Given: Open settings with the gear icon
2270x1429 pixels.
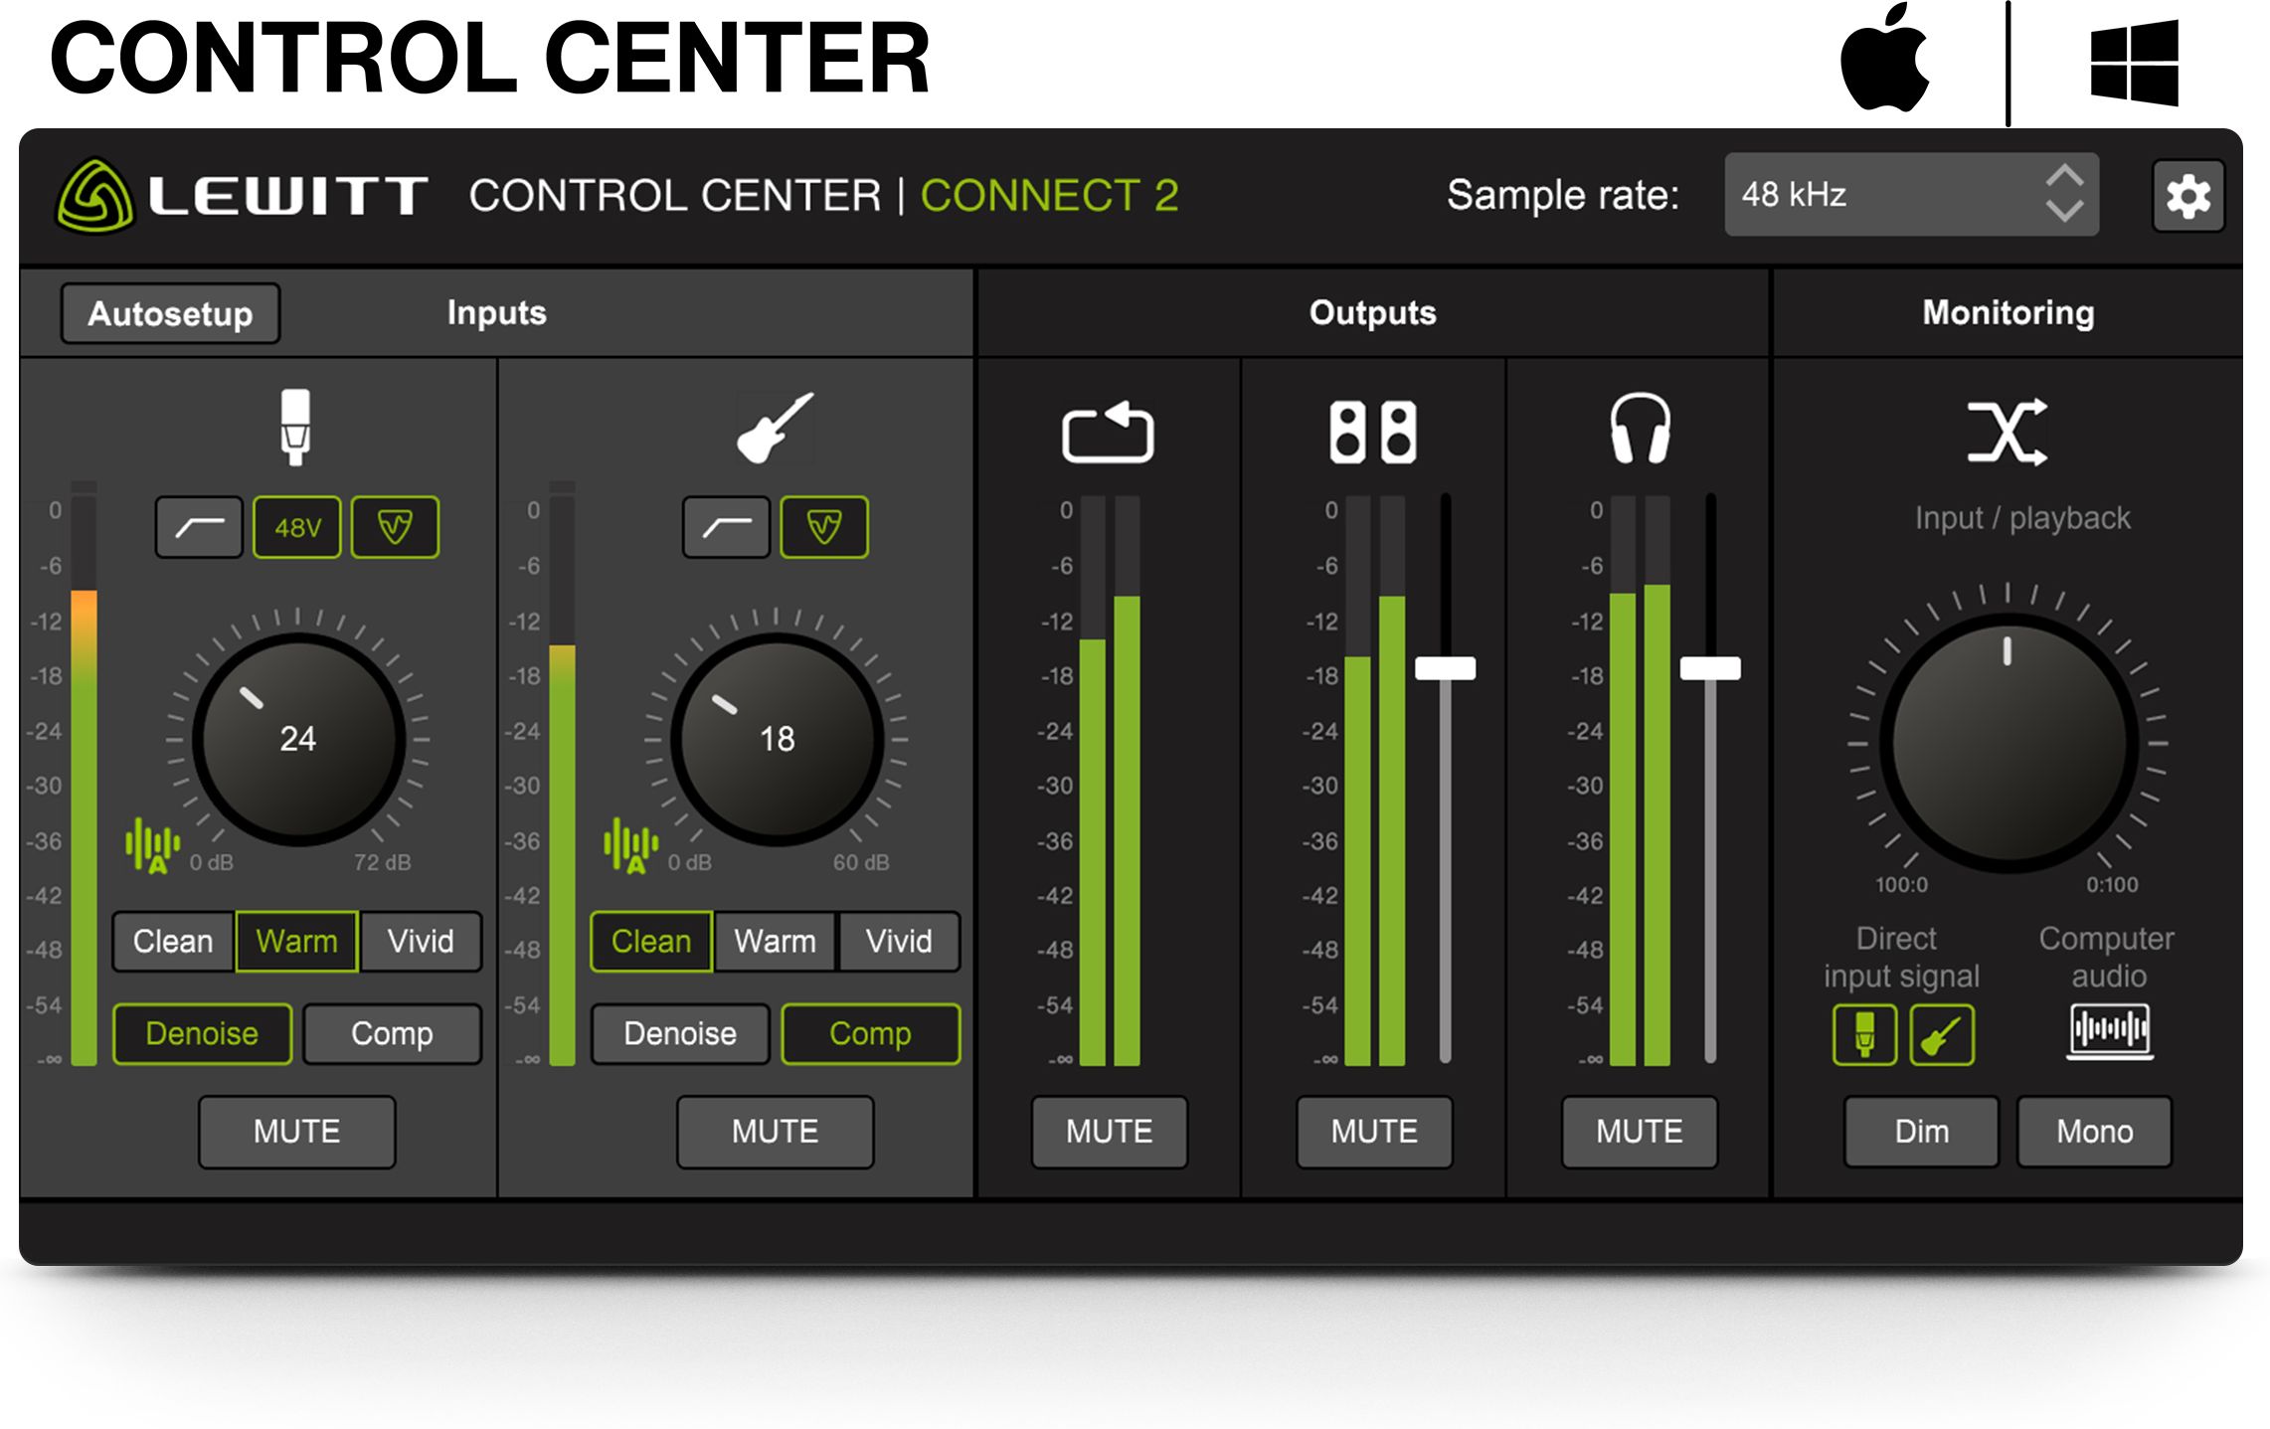Looking at the screenshot, I should pyautogui.click(x=2186, y=196).
